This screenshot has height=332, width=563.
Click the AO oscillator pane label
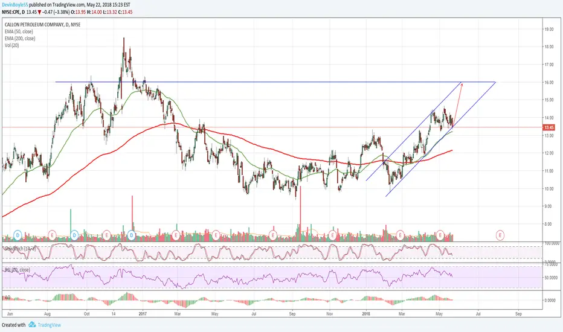click(x=7, y=298)
